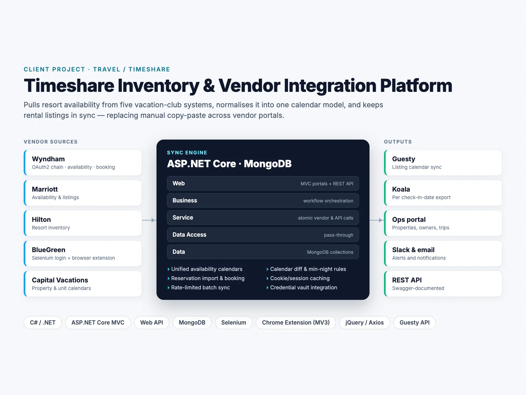526x395 pixels.
Task: Open the Ops portal output card
Action: tap(443, 223)
